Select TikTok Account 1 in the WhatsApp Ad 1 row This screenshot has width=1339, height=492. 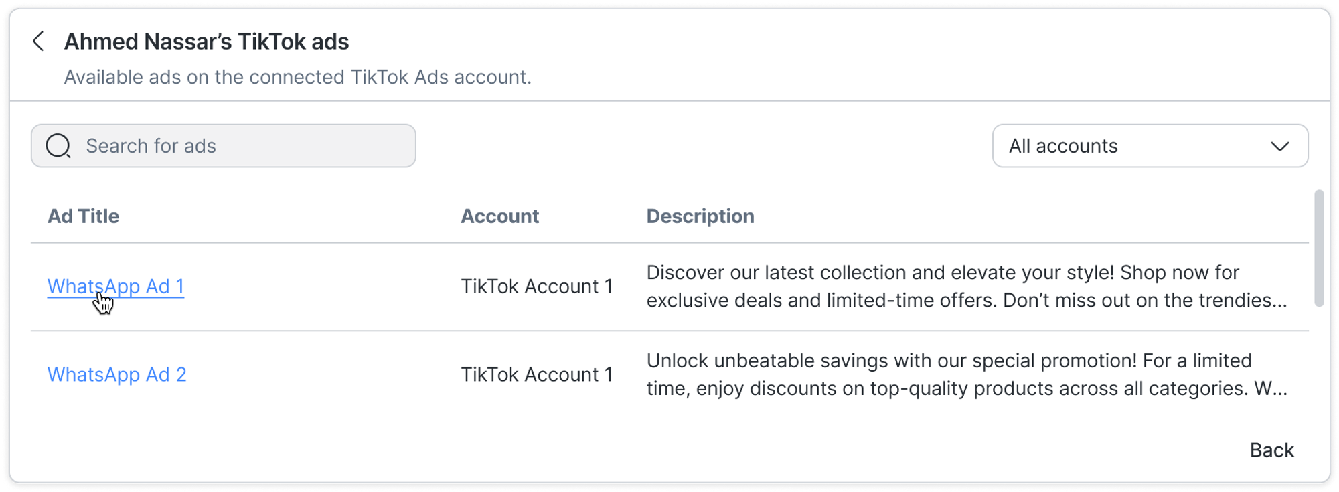536,286
